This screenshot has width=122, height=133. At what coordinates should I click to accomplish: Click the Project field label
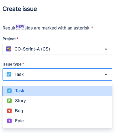[9, 39]
